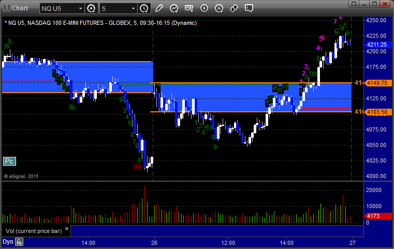Select the 4149.75 orange price label
394x249 pixels.
(377, 83)
